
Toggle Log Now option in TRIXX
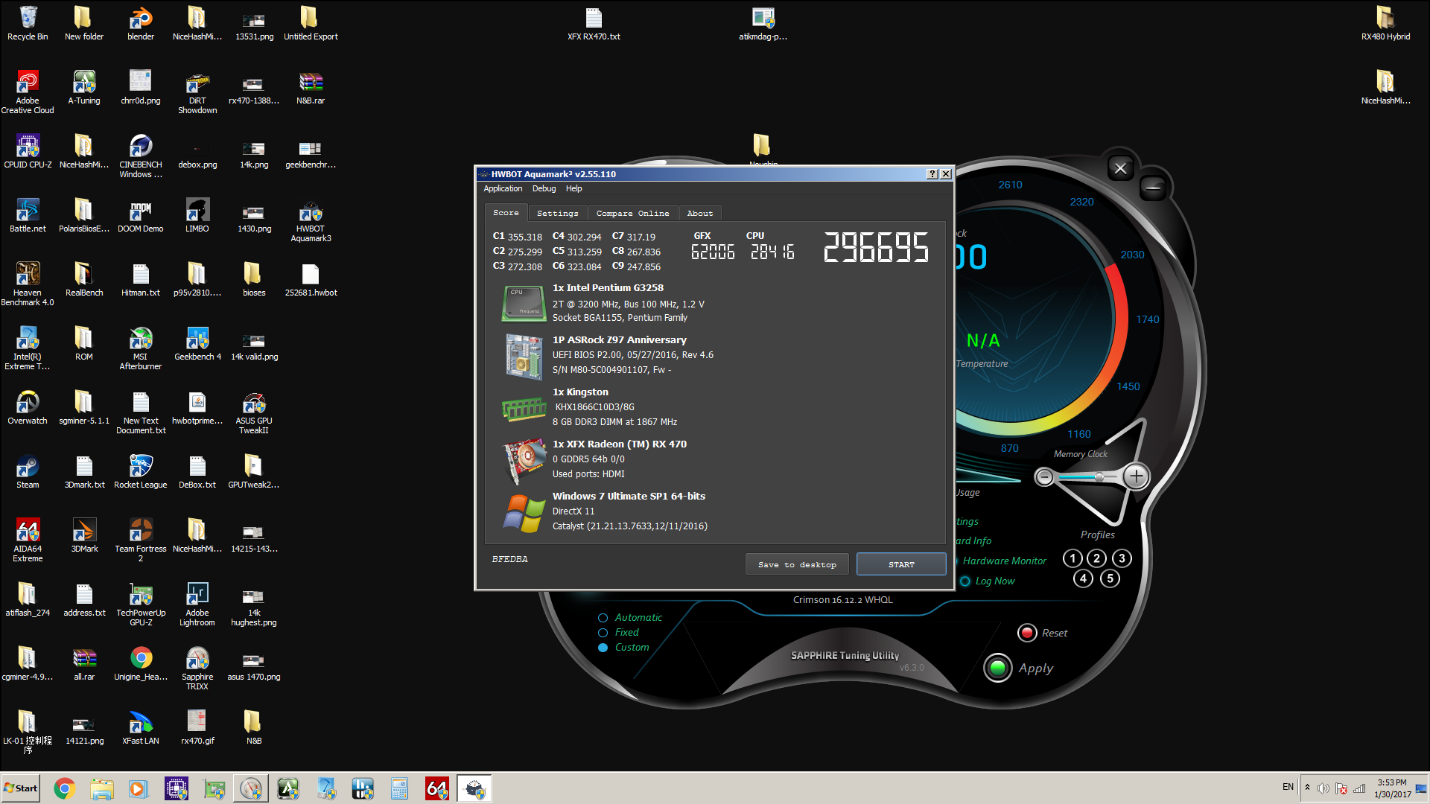(988, 581)
